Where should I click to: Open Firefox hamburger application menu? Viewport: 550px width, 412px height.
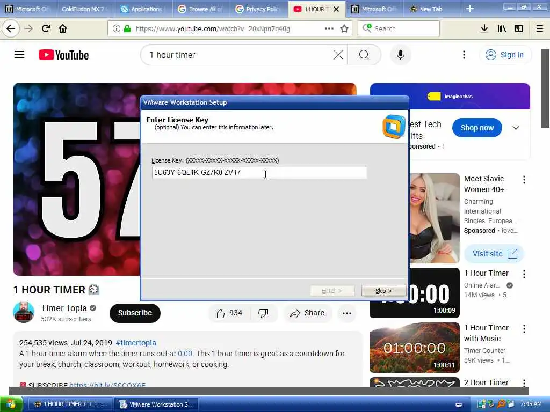(540, 28)
